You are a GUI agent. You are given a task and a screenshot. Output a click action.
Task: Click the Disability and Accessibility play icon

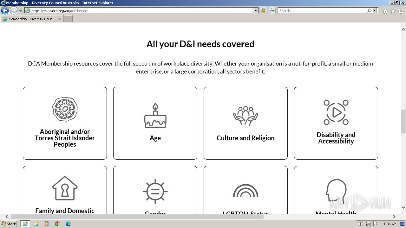336,112
